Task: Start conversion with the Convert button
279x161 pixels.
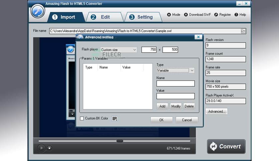Action: click(226, 146)
